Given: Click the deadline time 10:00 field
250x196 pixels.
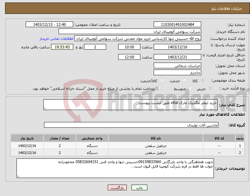Looking at the screenshot, I should coord(129,47).
